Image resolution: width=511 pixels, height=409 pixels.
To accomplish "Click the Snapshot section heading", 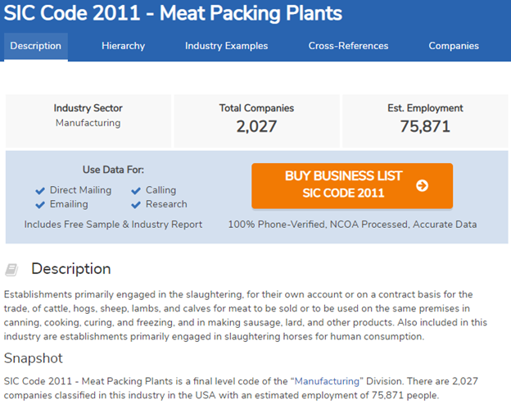I will click(34, 358).
